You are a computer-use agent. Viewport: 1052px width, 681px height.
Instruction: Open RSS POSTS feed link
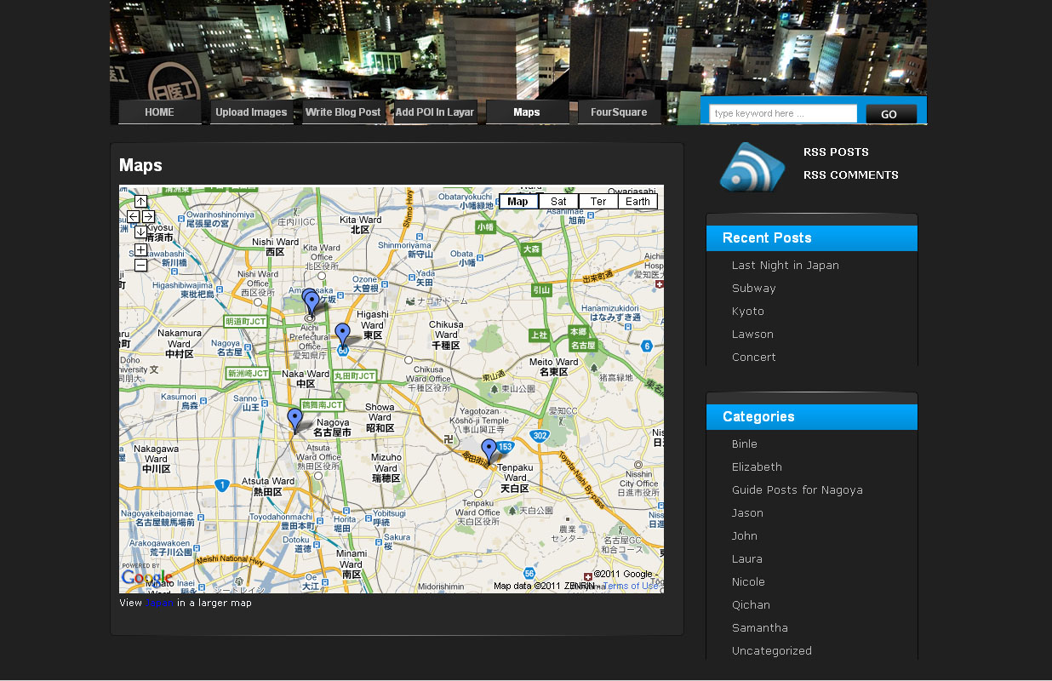click(x=836, y=152)
